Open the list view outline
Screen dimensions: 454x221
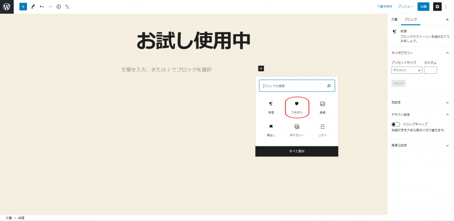(x=67, y=7)
